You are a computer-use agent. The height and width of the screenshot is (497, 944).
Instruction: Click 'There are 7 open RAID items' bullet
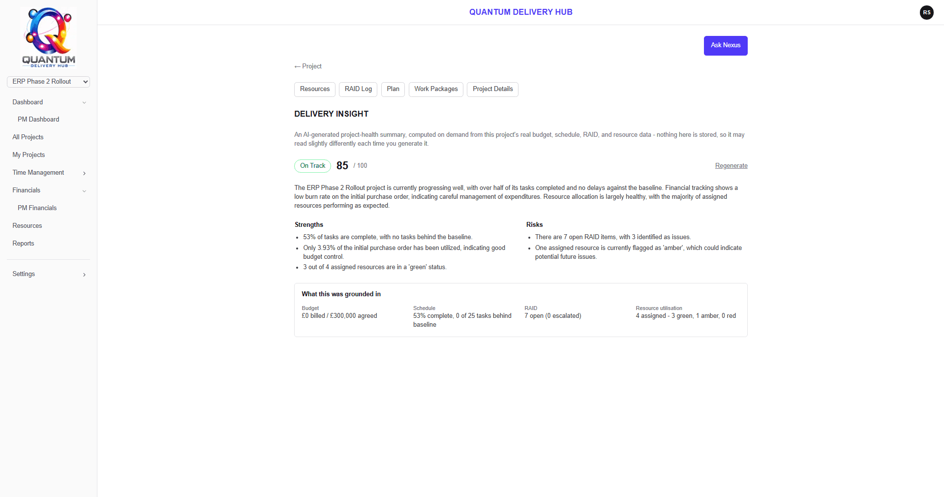613,237
